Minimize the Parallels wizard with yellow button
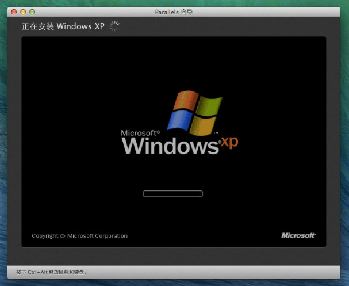The width and height of the screenshot is (349, 286). point(23,12)
